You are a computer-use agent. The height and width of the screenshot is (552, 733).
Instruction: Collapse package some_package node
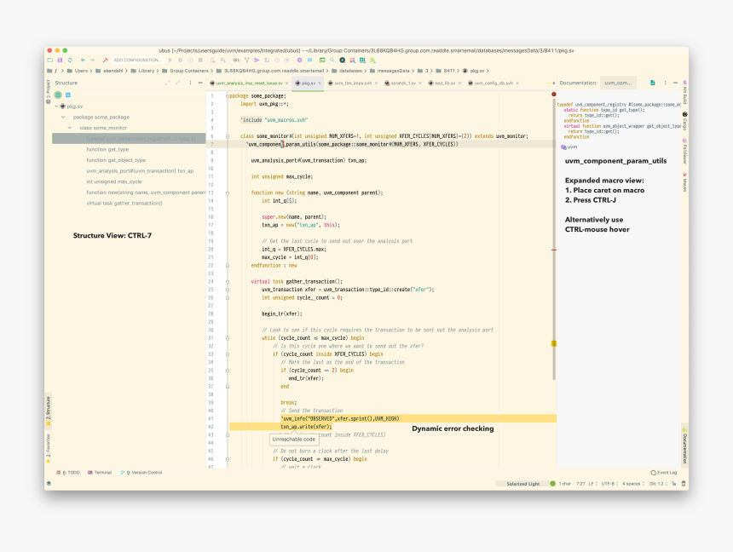pos(63,117)
